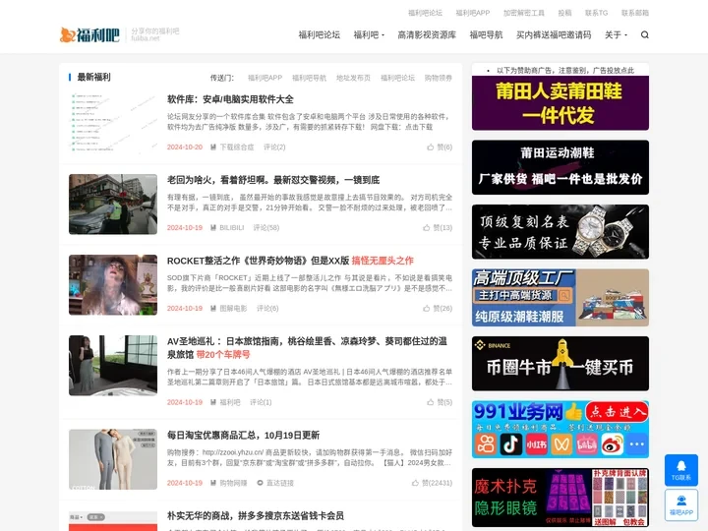
Task: Open 高清影视资源库 nav item
Action: coord(427,34)
